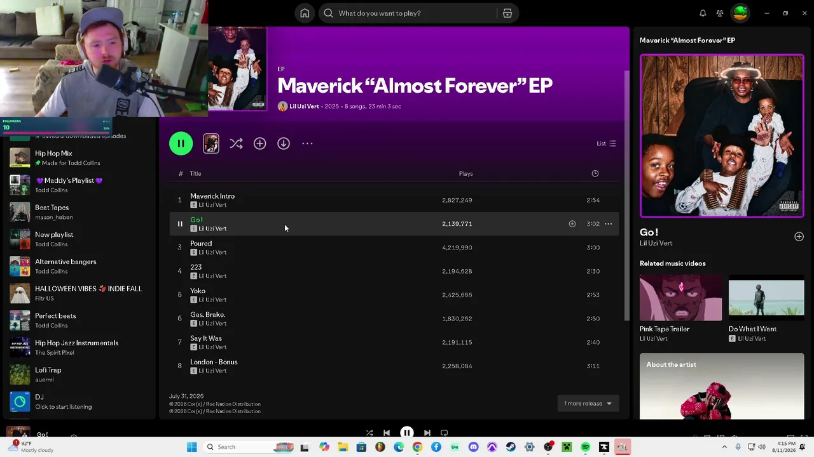Sort tracks by Title column header
This screenshot has height=457, width=814.
tap(195, 173)
